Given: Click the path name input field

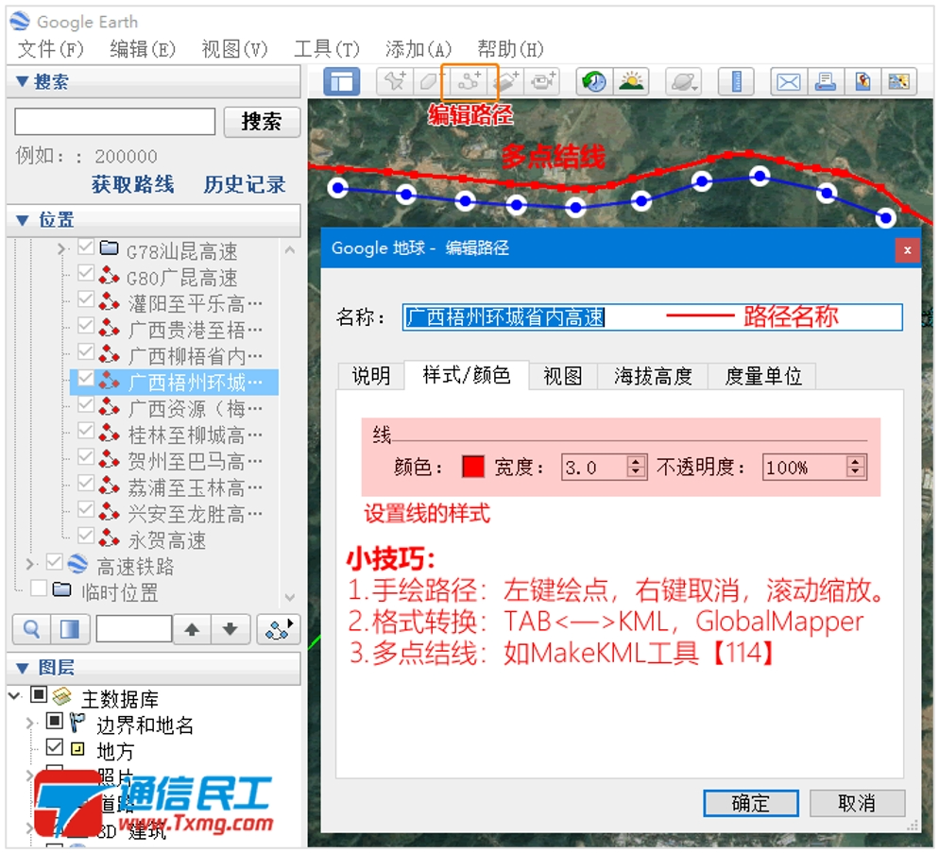Looking at the screenshot, I should point(652,316).
